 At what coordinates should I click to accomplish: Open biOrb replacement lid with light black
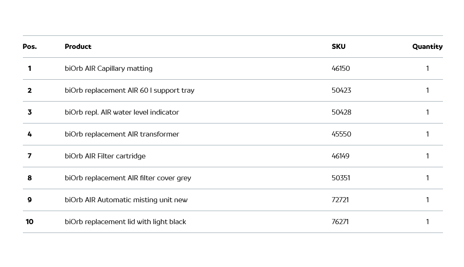[x=125, y=222]
